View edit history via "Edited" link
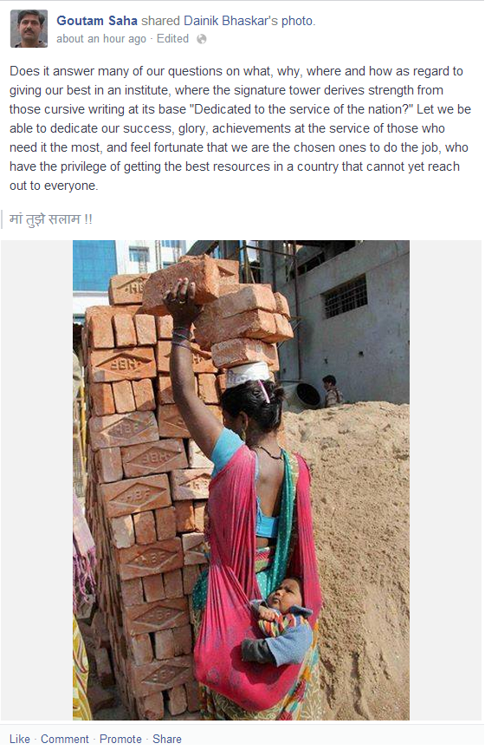Viewport: 485px width, 750px height. 172,39
